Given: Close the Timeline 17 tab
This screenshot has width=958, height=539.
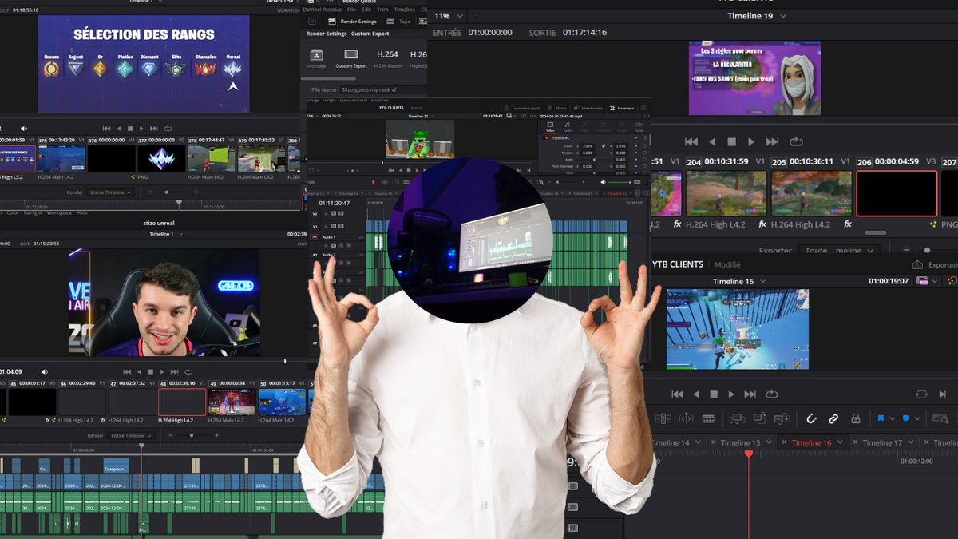Looking at the screenshot, I should [x=856, y=442].
